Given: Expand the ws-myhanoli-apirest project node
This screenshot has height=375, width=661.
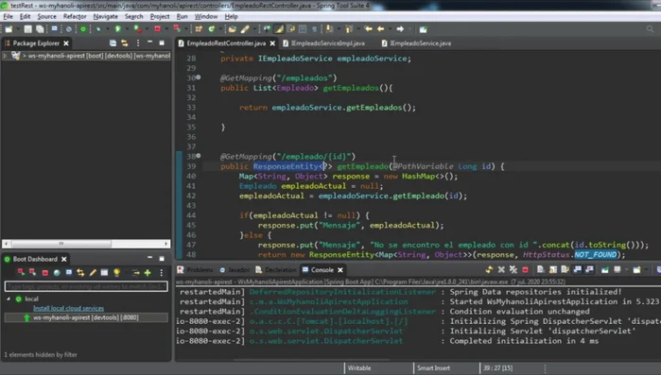Looking at the screenshot, I should click(x=5, y=56).
